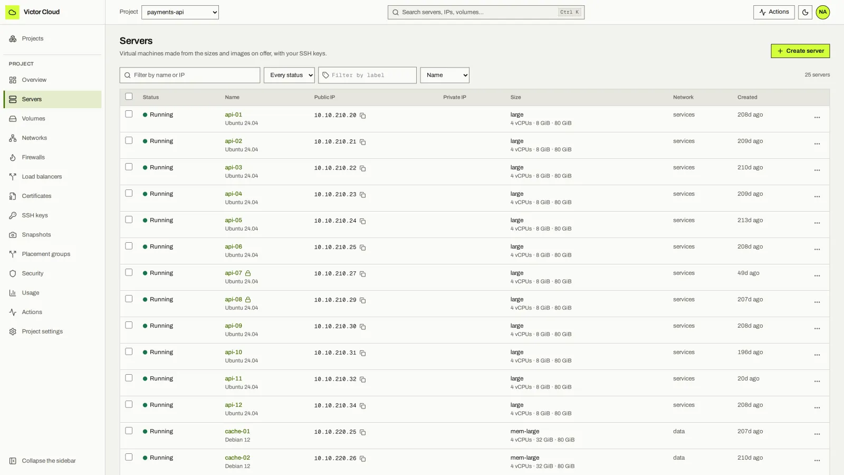Screen dimensions: 844x475
Task: Open Firewalls in the sidebar
Action: [x=52, y=157]
